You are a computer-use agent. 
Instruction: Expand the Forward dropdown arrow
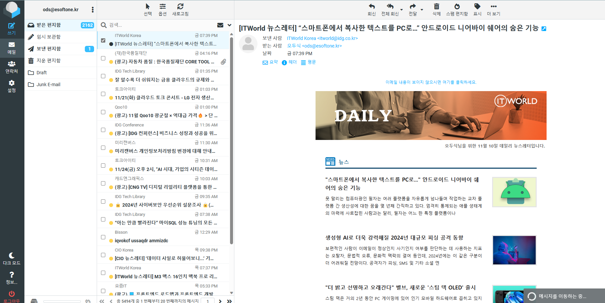click(x=422, y=10)
